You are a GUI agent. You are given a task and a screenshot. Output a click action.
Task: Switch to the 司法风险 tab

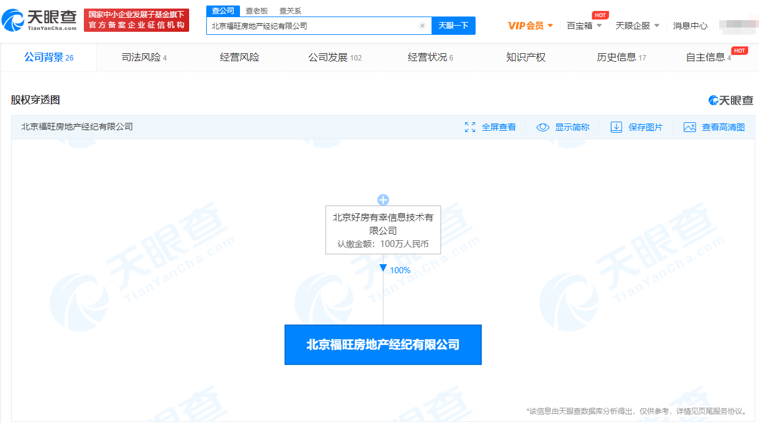(144, 57)
